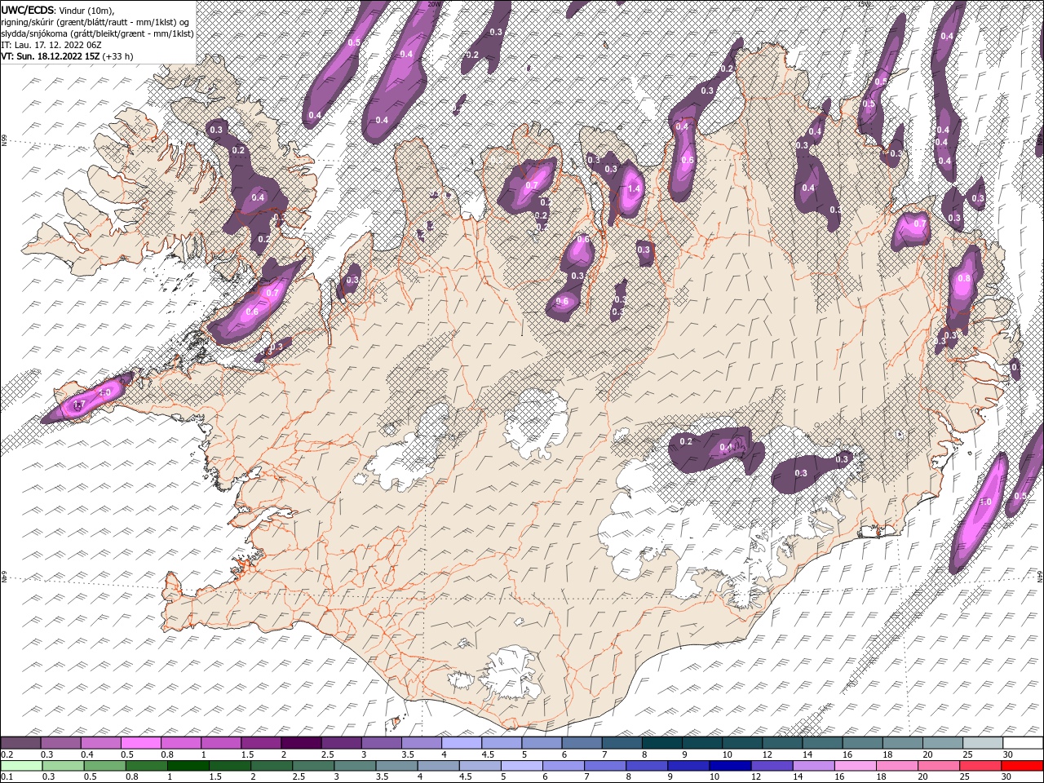Select lower legend swatch between 3 and 3.5

click(354, 766)
